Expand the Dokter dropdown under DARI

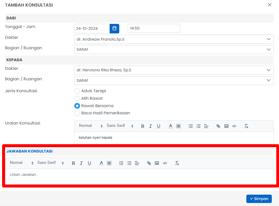[x=174, y=39]
